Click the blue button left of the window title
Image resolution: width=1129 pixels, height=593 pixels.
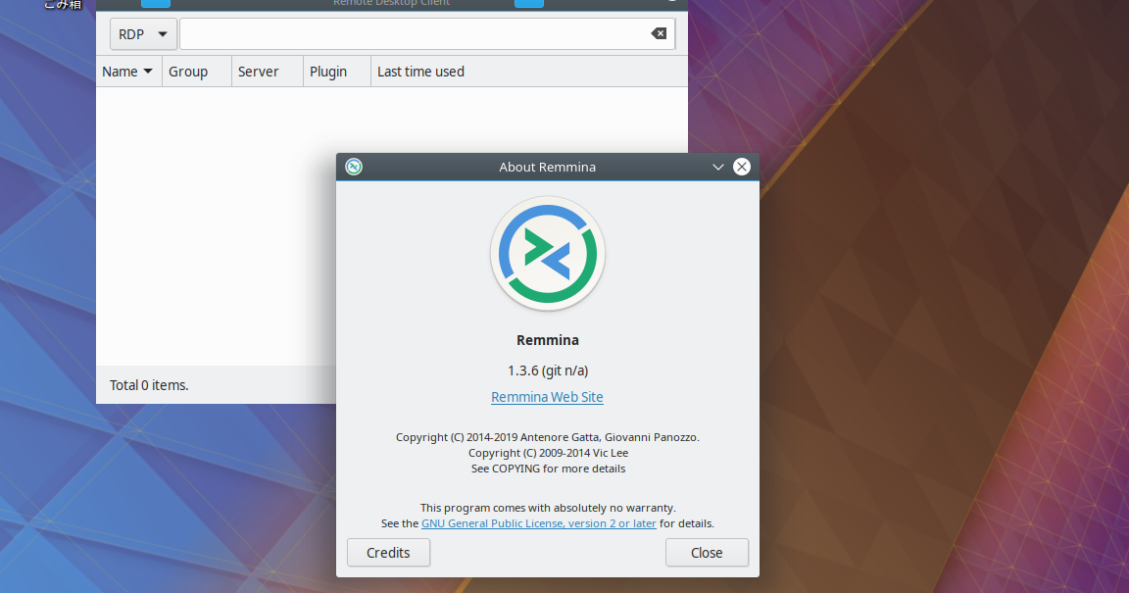point(155,3)
